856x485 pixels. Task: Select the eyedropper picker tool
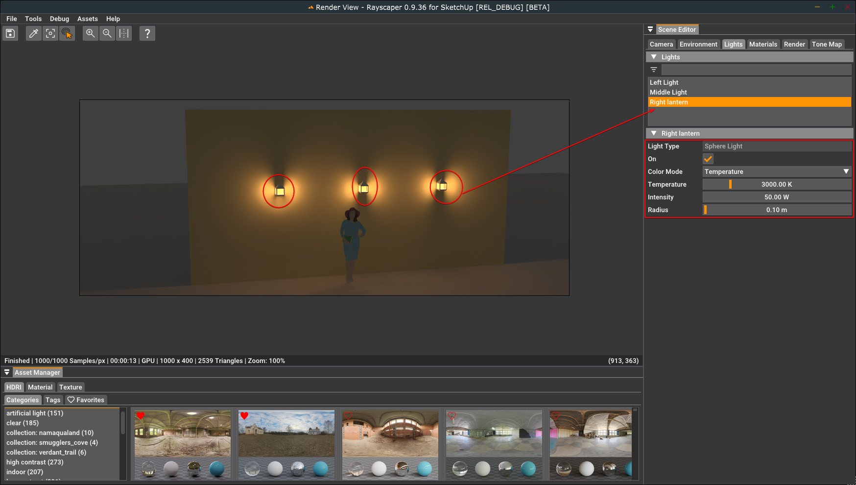pyautogui.click(x=33, y=33)
